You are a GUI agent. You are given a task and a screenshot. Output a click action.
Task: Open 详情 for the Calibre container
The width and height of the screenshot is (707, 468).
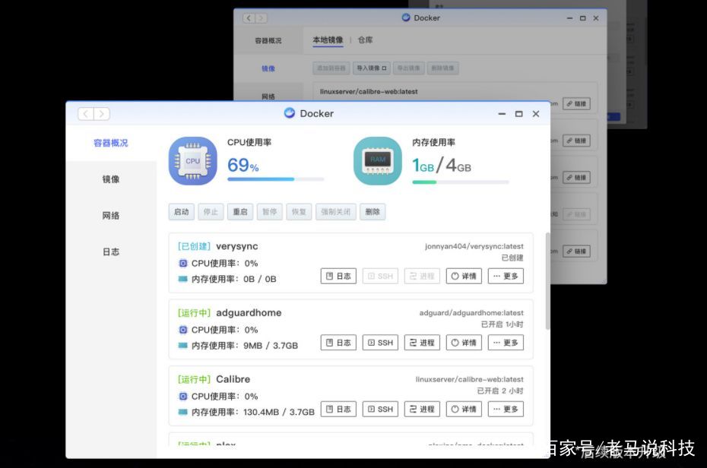(464, 409)
